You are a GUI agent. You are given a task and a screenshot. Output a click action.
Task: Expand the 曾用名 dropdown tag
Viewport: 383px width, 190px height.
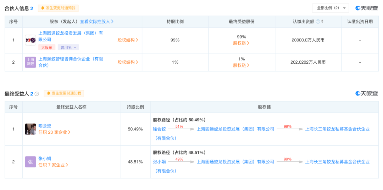pos(68,47)
